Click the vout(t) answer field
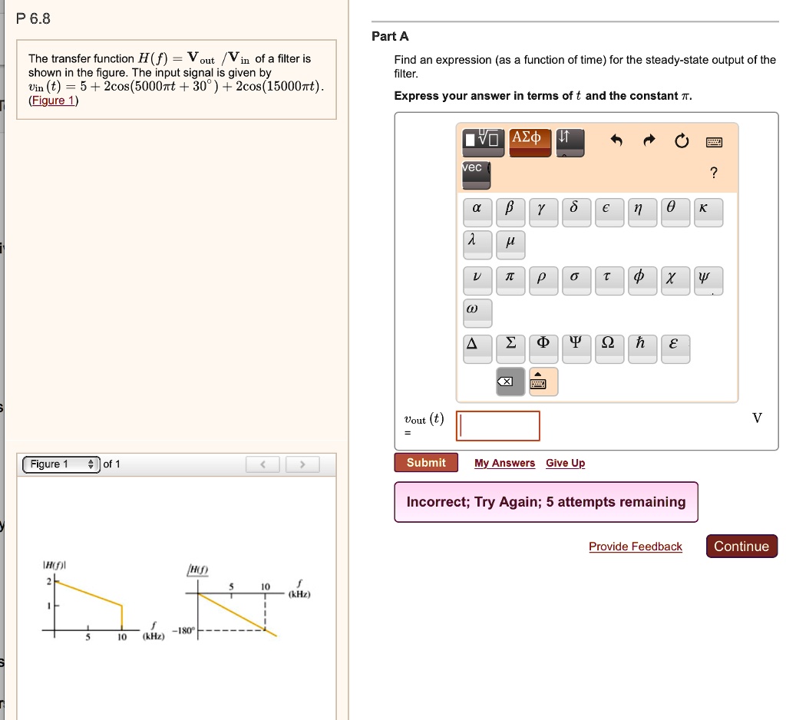The width and height of the screenshot is (786, 720). [x=497, y=426]
